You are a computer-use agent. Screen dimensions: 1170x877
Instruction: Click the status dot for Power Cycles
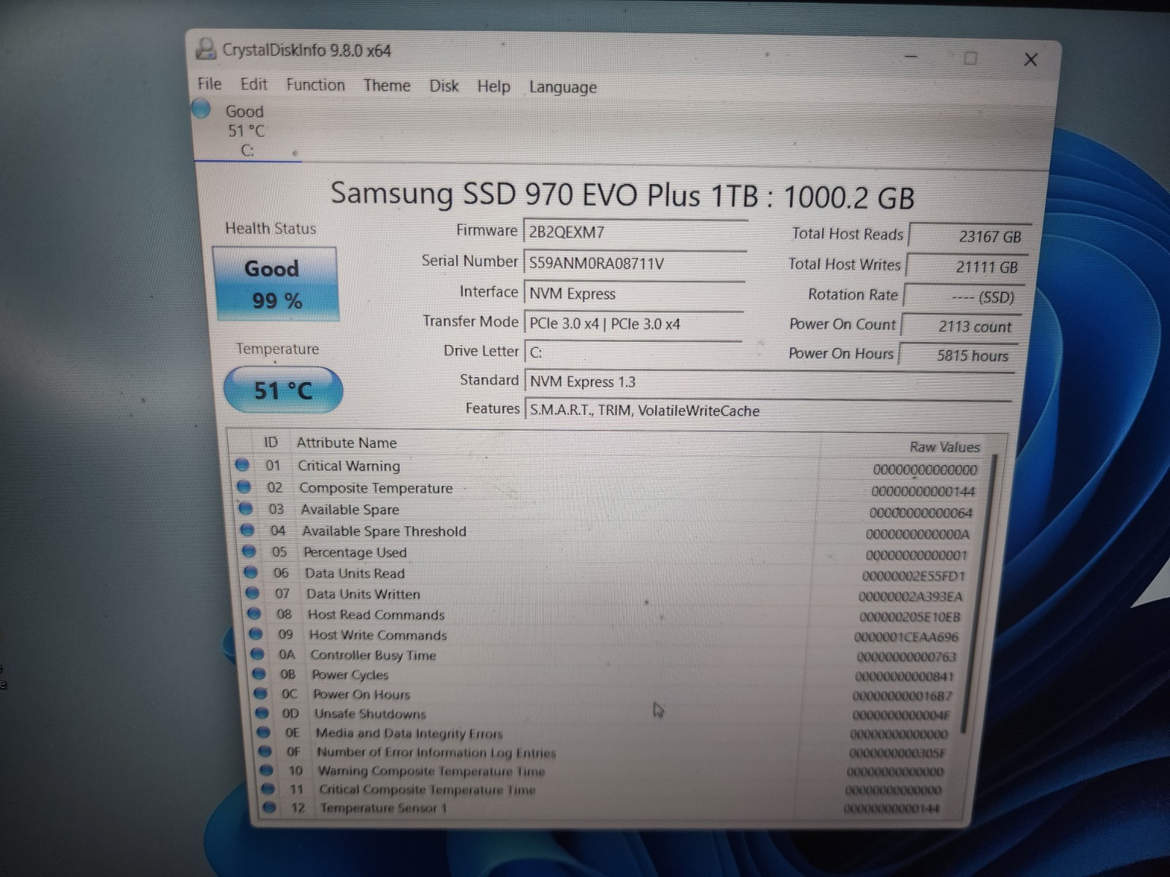pyautogui.click(x=258, y=674)
